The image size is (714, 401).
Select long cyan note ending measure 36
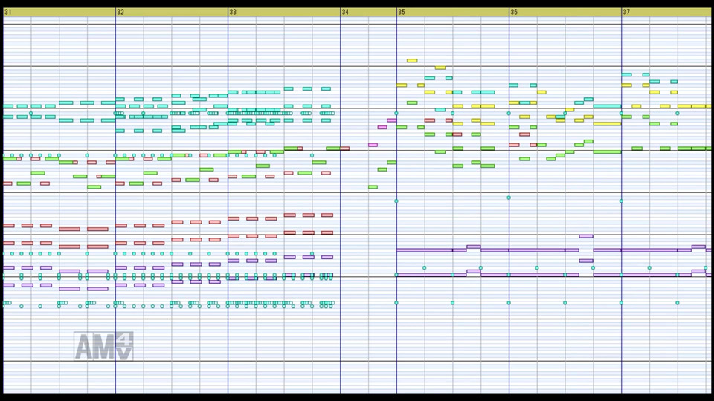[x=607, y=106]
